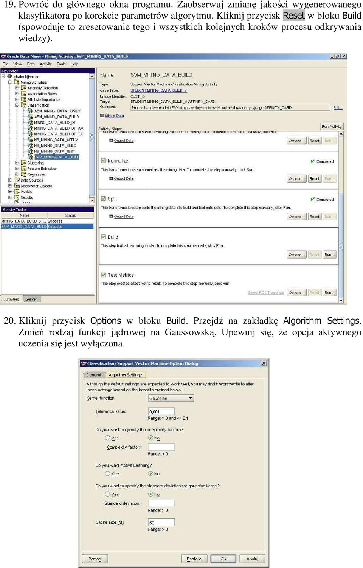Image resolution: width=363 pixels, height=568 pixels.
Task: Click the Attribute Importance folder icon
Action: (23, 99)
